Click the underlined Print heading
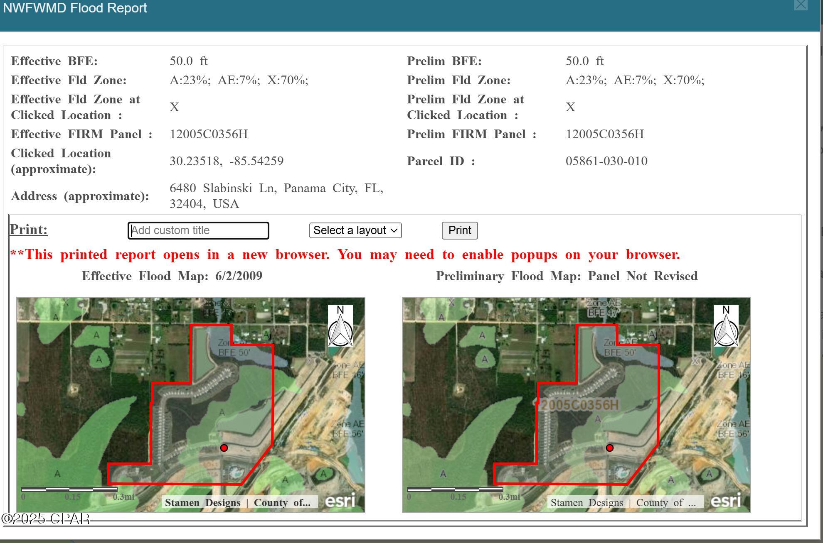The height and width of the screenshot is (543, 823). point(29,230)
